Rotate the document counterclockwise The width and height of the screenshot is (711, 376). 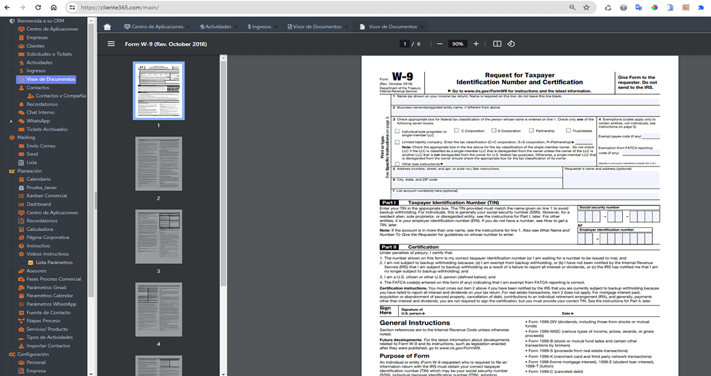[x=511, y=44]
